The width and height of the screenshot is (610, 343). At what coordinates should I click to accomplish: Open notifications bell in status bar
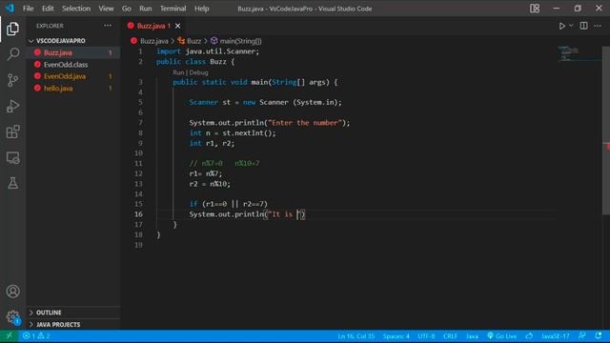pos(599,336)
